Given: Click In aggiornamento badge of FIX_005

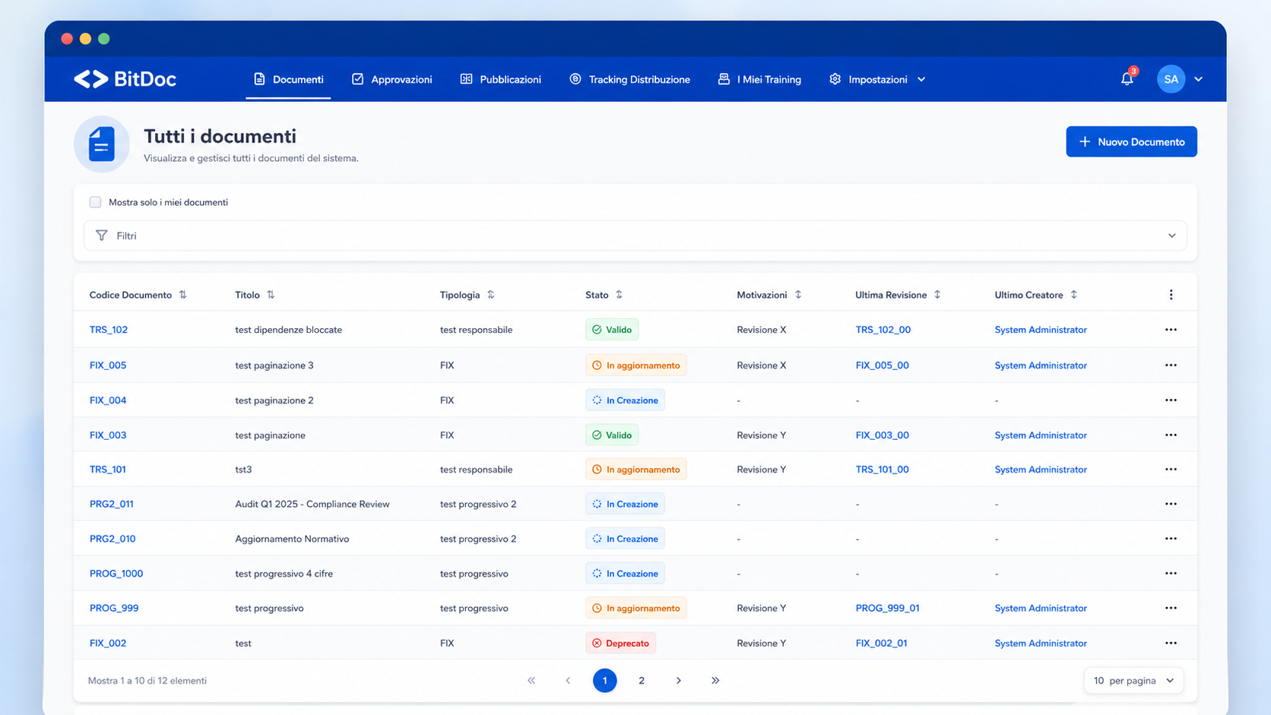Looking at the screenshot, I should tap(636, 365).
